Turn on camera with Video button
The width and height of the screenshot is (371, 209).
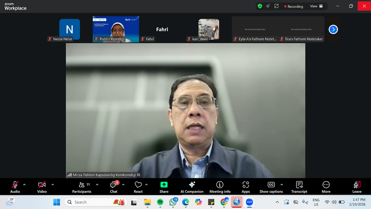(x=42, y=187)
